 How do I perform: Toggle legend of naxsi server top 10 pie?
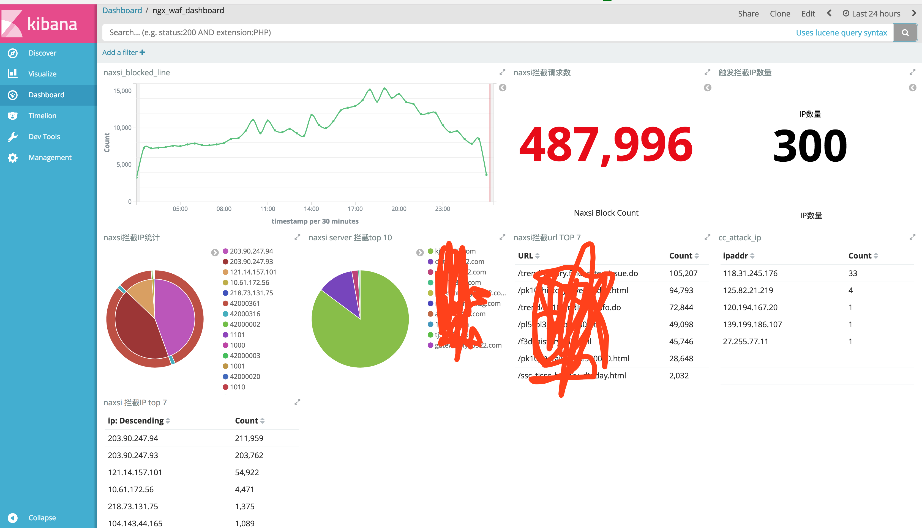click(x=420, y=252)
